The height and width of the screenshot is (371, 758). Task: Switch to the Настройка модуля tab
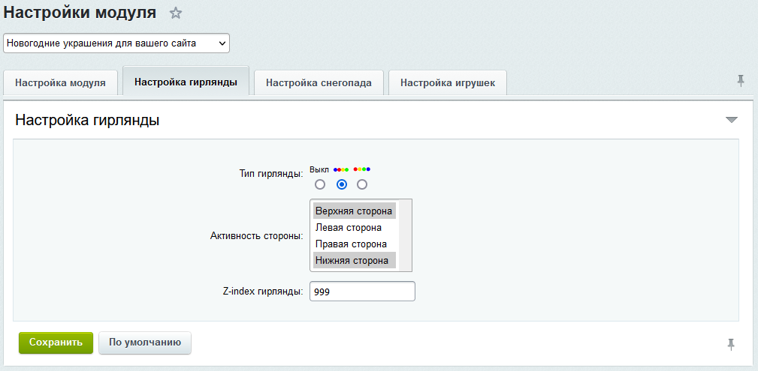[61, 83]
